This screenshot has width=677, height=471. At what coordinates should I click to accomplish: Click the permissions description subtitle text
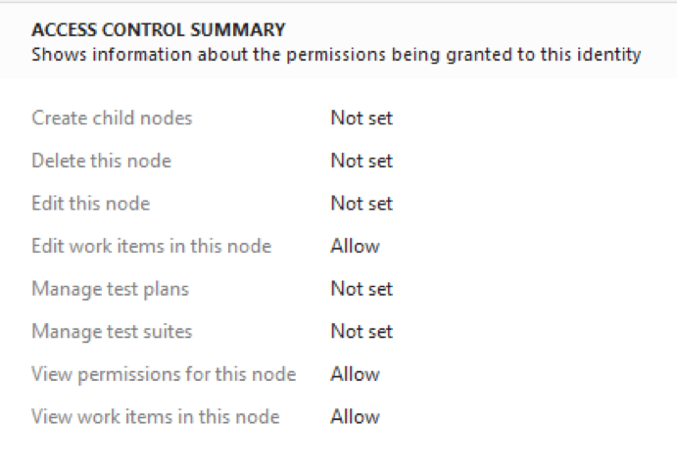(x=336, y=54)
